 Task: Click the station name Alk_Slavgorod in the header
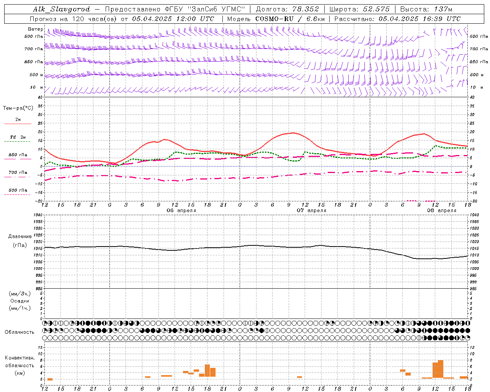coord(62,9)
